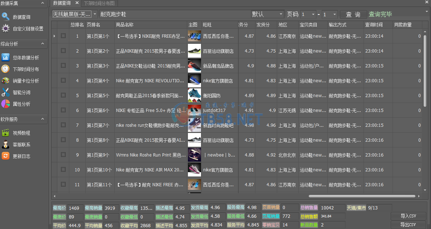Select seller cell justdoit317
The height and width of the screenshot is (229, 431).
pos(219,111)
